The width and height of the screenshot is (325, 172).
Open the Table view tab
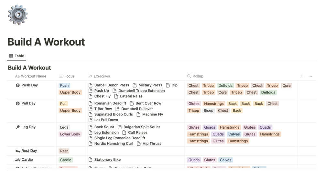16,56
